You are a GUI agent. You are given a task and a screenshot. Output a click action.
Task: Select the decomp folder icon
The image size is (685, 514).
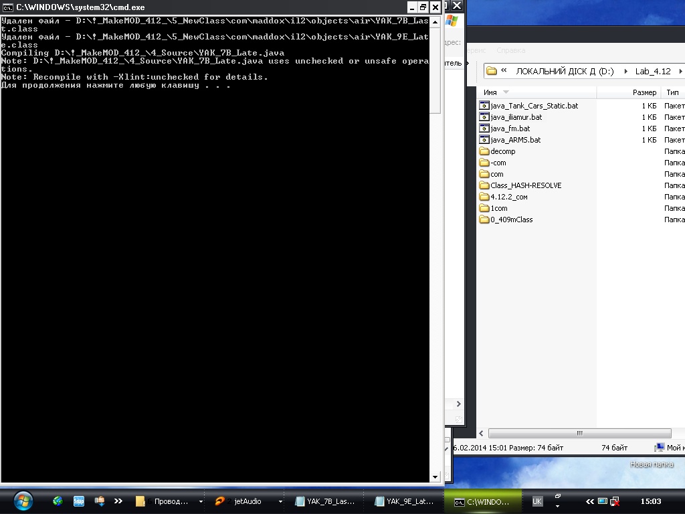click(x=484, y=151)
